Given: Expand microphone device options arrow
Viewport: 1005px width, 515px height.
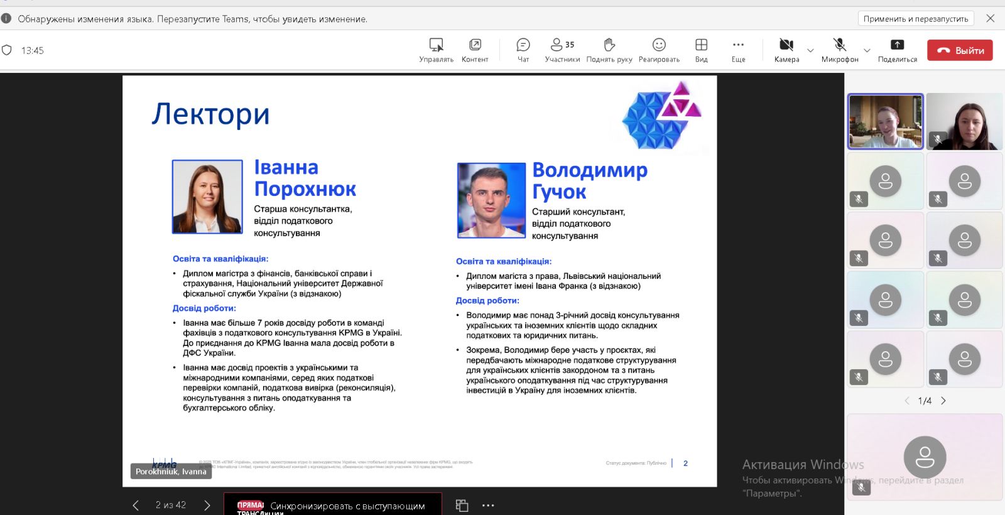Looking at the screenshot, I should tap(867, 50).
